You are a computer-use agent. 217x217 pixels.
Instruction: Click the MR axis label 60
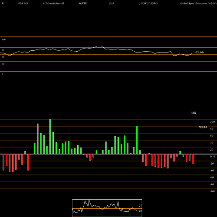click(x=212, y=136)
